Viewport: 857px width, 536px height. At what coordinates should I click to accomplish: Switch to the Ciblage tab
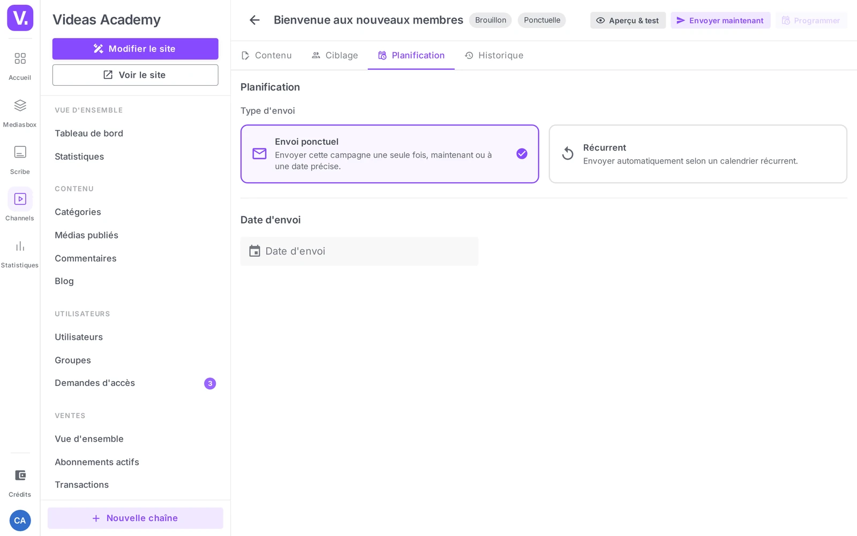(335, 55)
